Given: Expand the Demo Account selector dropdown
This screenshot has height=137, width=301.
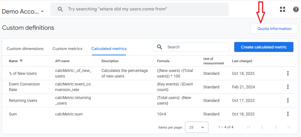Looking at the screenshot, I should click(42, 12).
